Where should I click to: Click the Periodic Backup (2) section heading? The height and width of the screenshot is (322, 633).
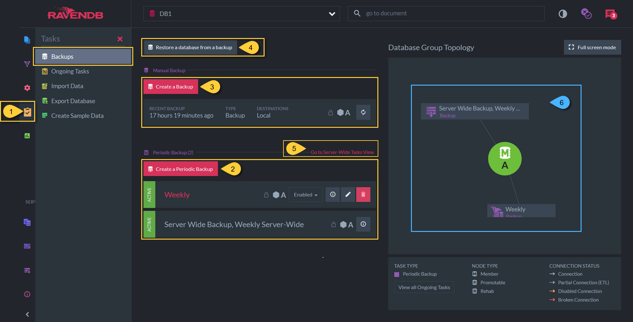[x=173, y=153]
